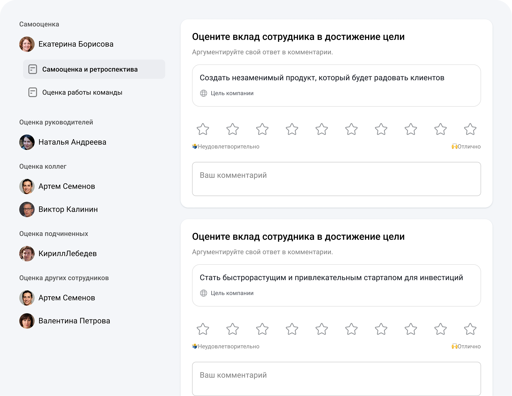
Task: Click the Неудовлетворительно emoji on the second rating
Action: coord(195,347)
